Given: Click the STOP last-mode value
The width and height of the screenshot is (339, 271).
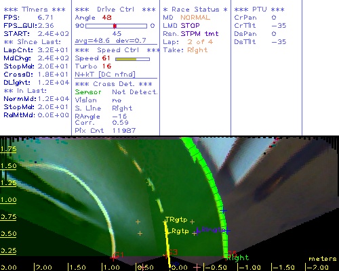Looking at the screenshot, I should tap(190, 26).
